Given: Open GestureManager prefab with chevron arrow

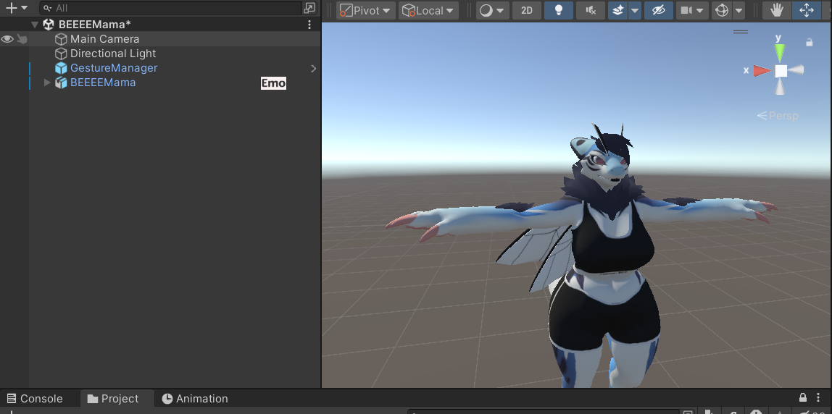Looking at the screenshot, I should point(313,68).
